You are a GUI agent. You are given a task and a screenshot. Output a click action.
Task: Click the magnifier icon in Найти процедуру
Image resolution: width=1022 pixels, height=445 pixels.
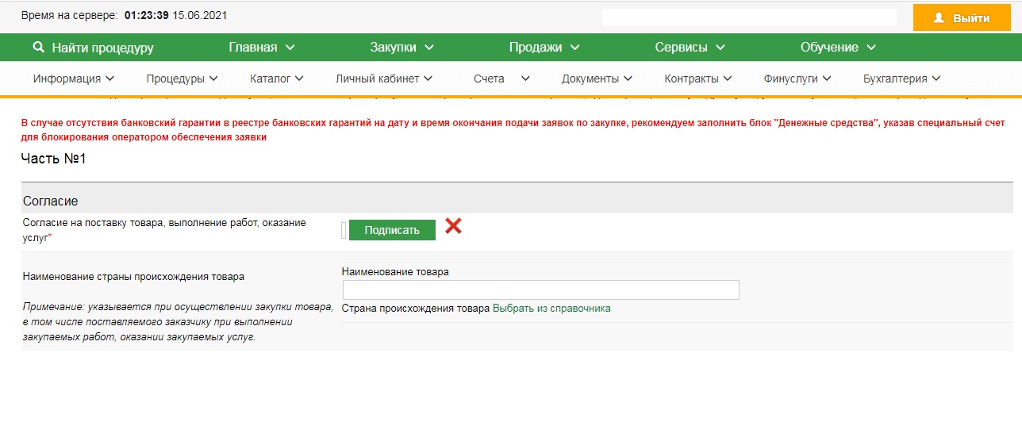(38, 48)
